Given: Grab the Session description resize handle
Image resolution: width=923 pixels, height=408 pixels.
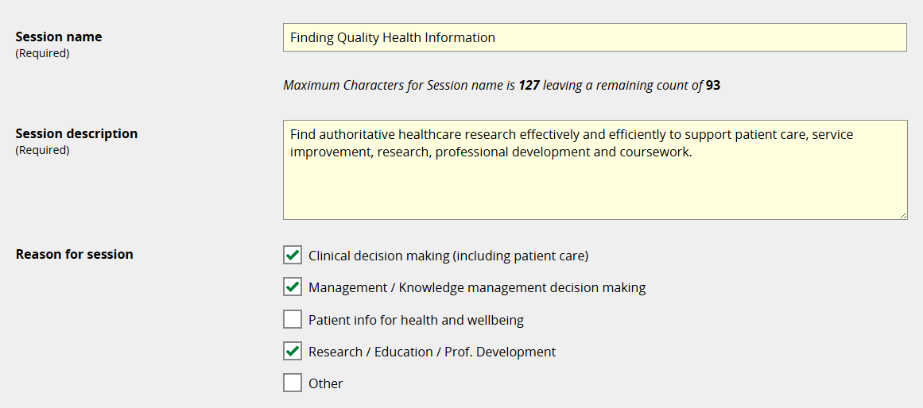Looking at the screenshot, I should (903, 215).
